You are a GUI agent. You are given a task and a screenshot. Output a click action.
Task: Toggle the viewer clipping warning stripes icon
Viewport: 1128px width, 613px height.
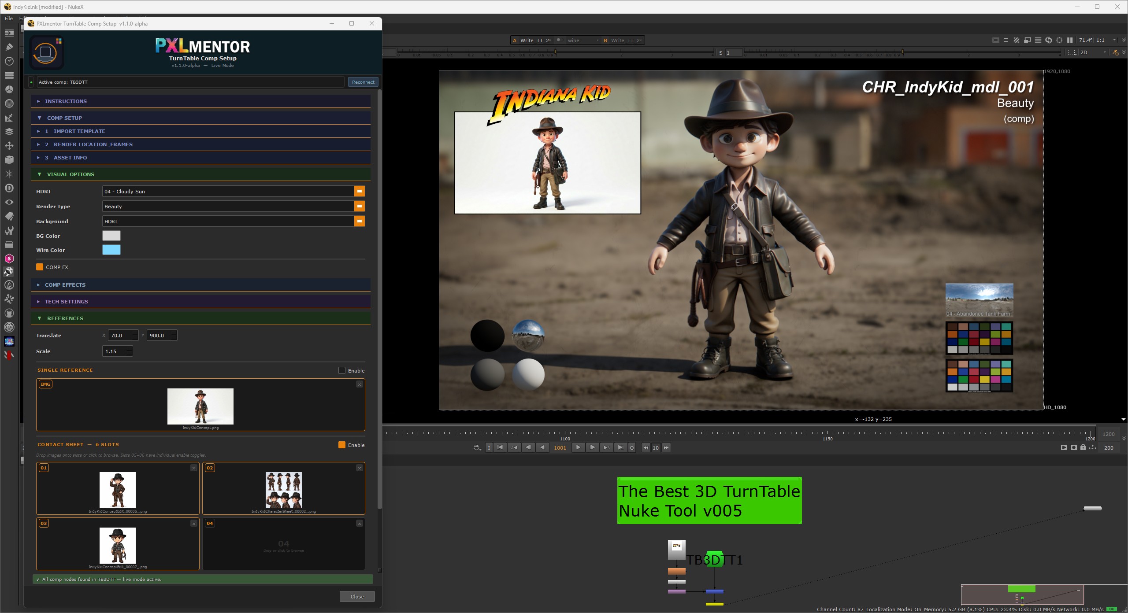click(x=1016, y=40)
